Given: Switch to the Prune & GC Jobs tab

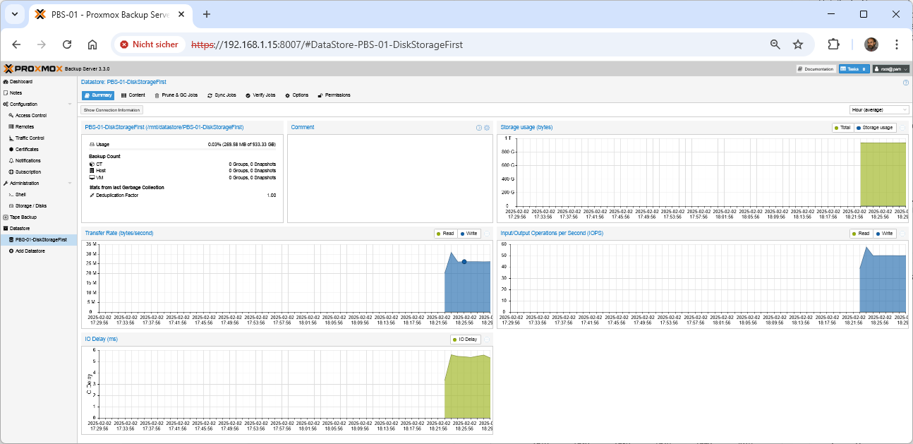Looking at the screenshot, I should 176,95.
